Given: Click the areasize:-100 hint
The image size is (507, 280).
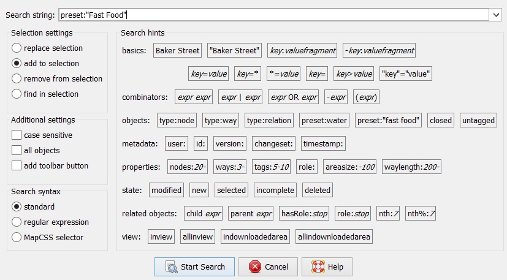Looking at the screenshot, I should click(350, 167).
